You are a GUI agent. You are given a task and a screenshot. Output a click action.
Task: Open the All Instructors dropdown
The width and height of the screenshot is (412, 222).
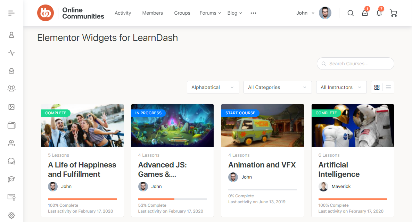coord(341,87)
